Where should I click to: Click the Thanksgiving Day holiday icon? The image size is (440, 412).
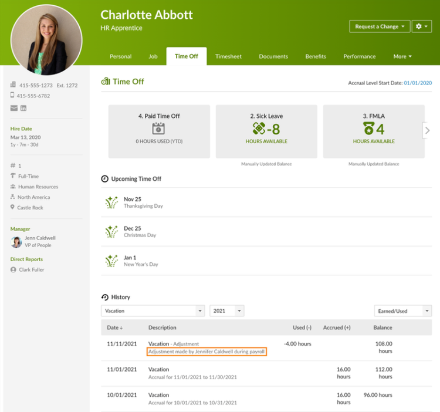click(x=111, y=202)
